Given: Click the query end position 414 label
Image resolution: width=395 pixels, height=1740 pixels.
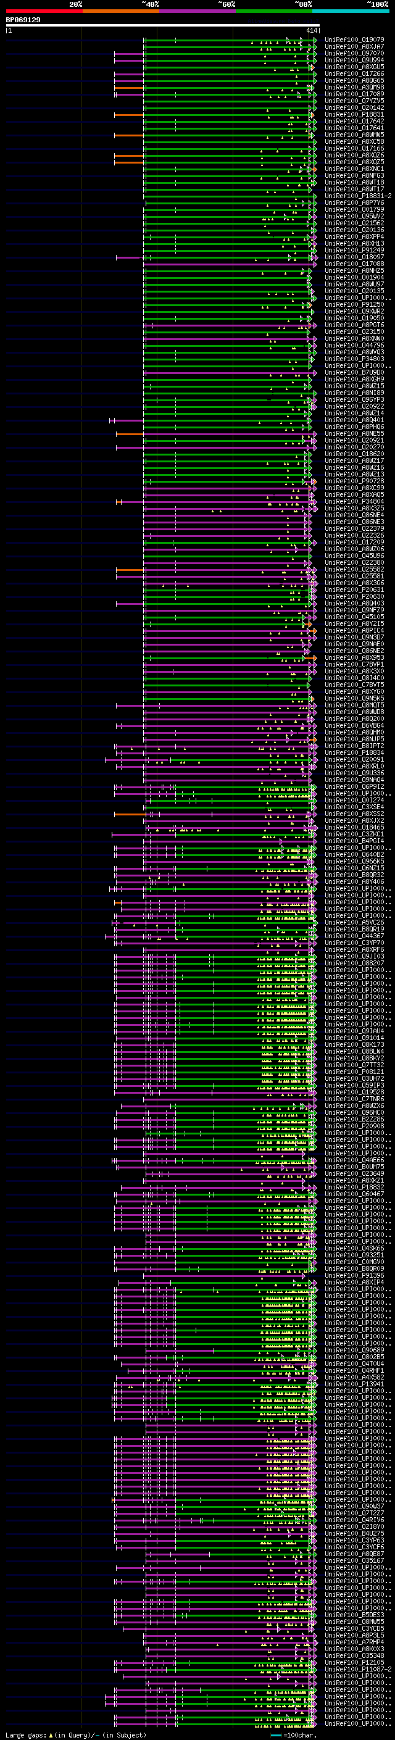Looking at the screenshot, I should point(312,30).
